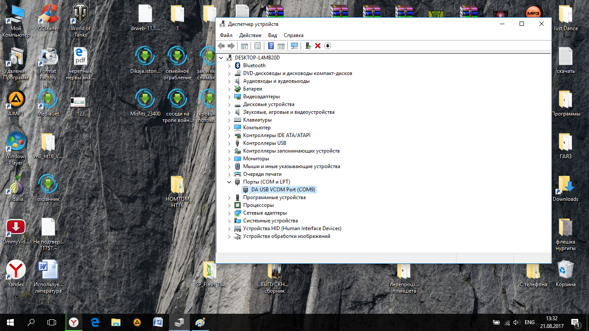Viewport: 589px width, 331px height.
Task: Expand the Bluetooth device category
Action: (x=229, y=66)
